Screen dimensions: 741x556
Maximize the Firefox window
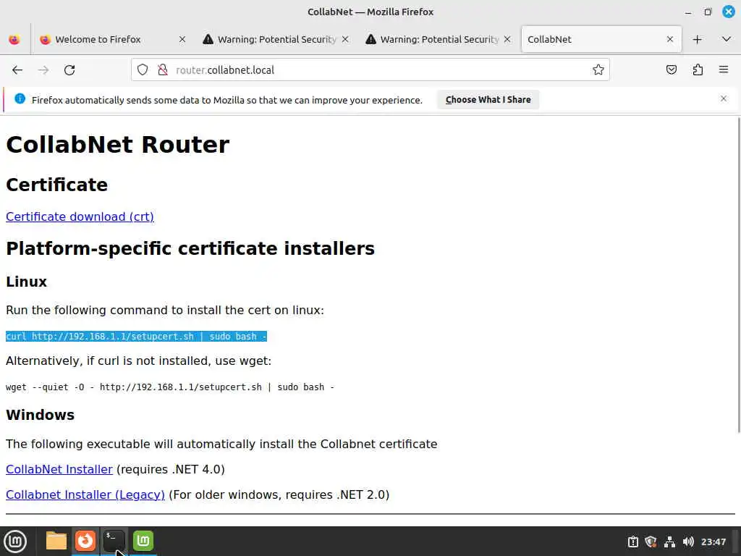[708, 12]
